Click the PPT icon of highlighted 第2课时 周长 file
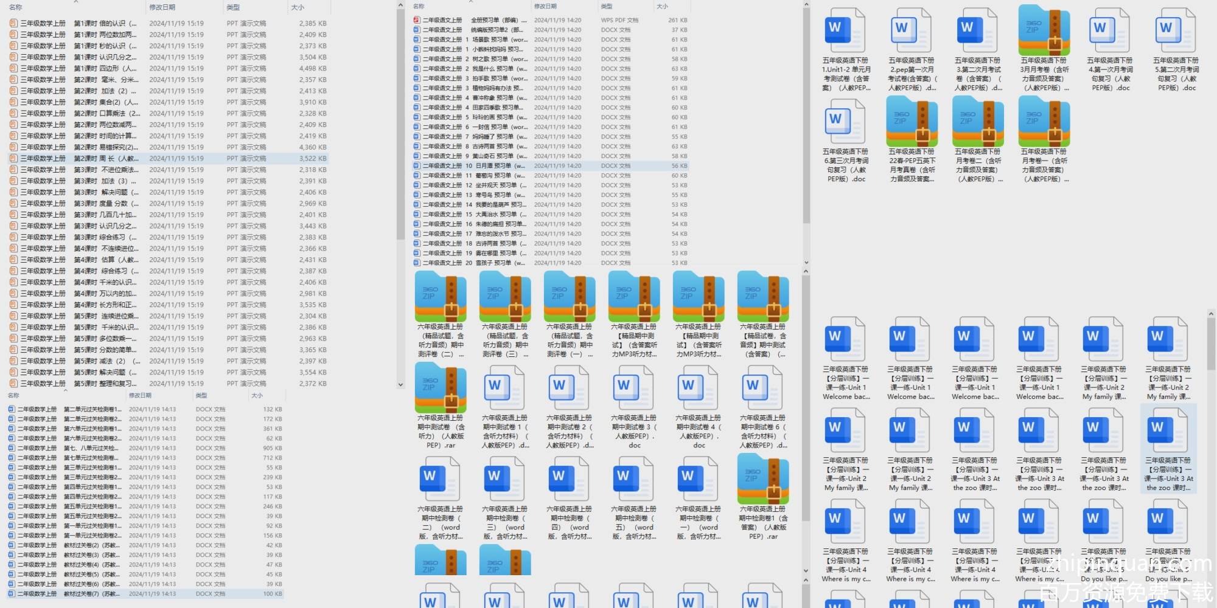Image resolution: width=1217 pixels, height=608 pixels. tap(13, 159)
